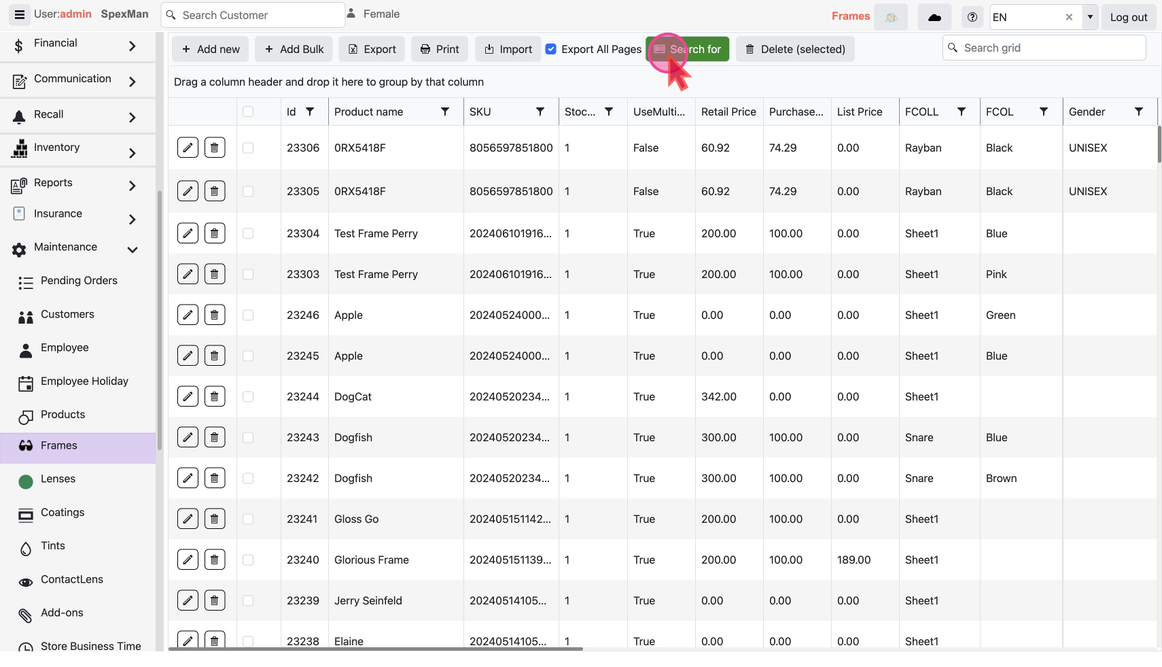
Task: Expand the Financial menu section
Action: point(132,46)
